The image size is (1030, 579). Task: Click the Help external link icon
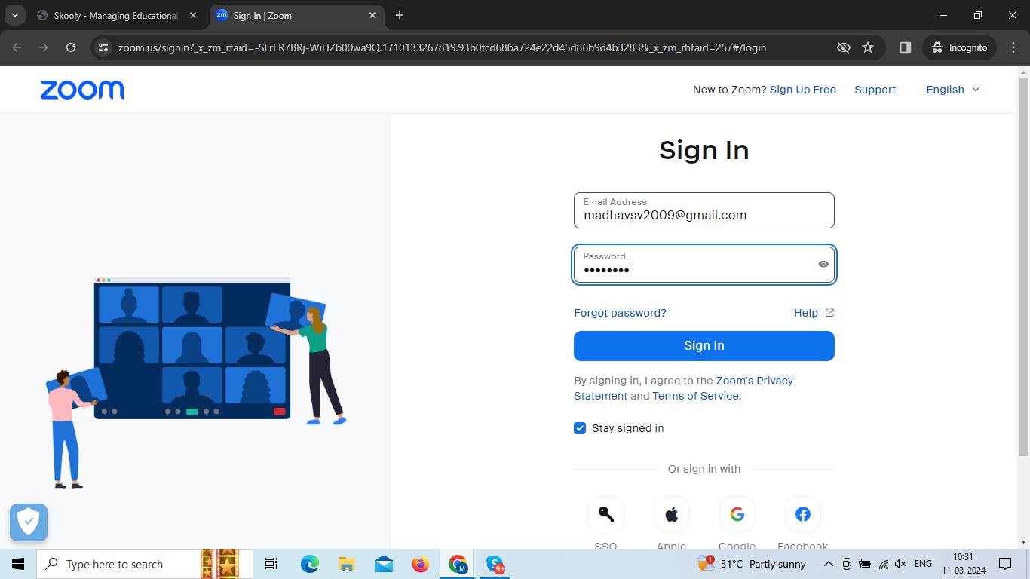coord(829,313)
